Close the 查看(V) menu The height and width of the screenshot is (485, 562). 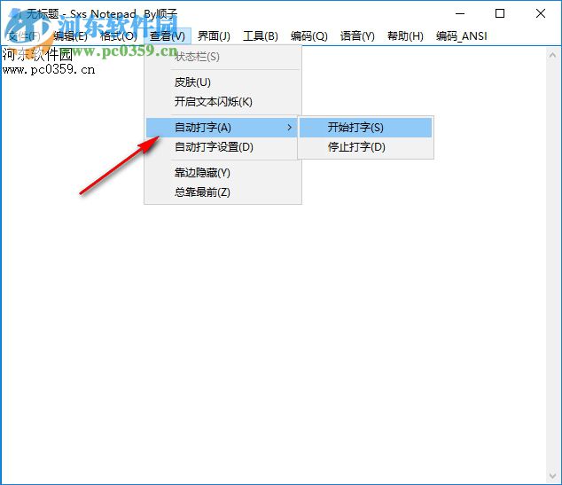pos(168,35)
